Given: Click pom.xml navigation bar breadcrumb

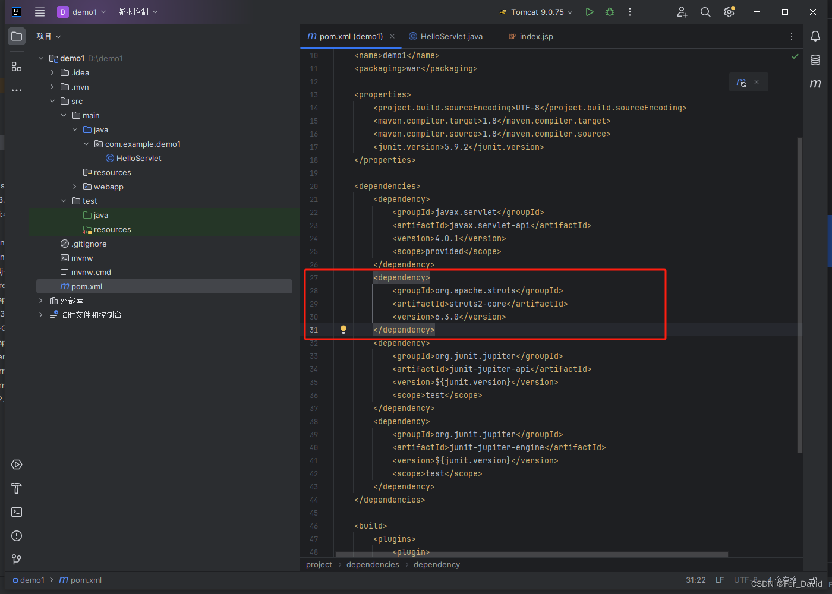Looking at the screenshot, I should click(80, 580).
